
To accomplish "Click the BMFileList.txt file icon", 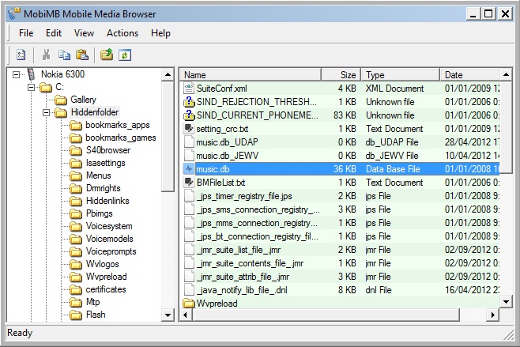I will (x=189, y=183).
